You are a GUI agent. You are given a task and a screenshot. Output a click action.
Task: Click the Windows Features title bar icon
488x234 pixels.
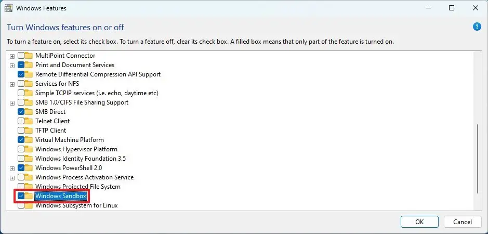(x=9, y=8)
